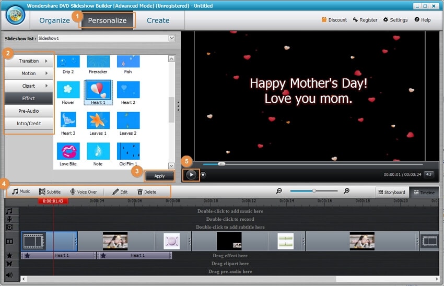Click effects list scroll down arrow
This screenshot has height=286, width=444.
(x=172, y=165)
